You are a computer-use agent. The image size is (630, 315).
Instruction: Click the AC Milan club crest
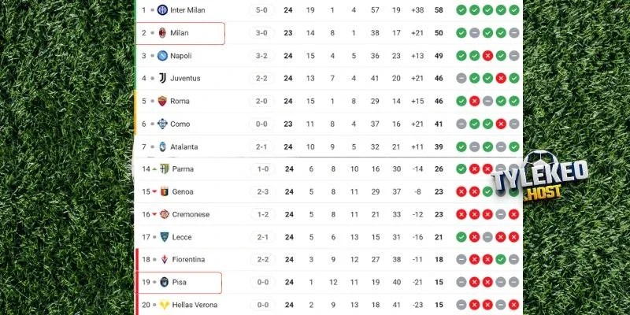click(x=162, y=33)
